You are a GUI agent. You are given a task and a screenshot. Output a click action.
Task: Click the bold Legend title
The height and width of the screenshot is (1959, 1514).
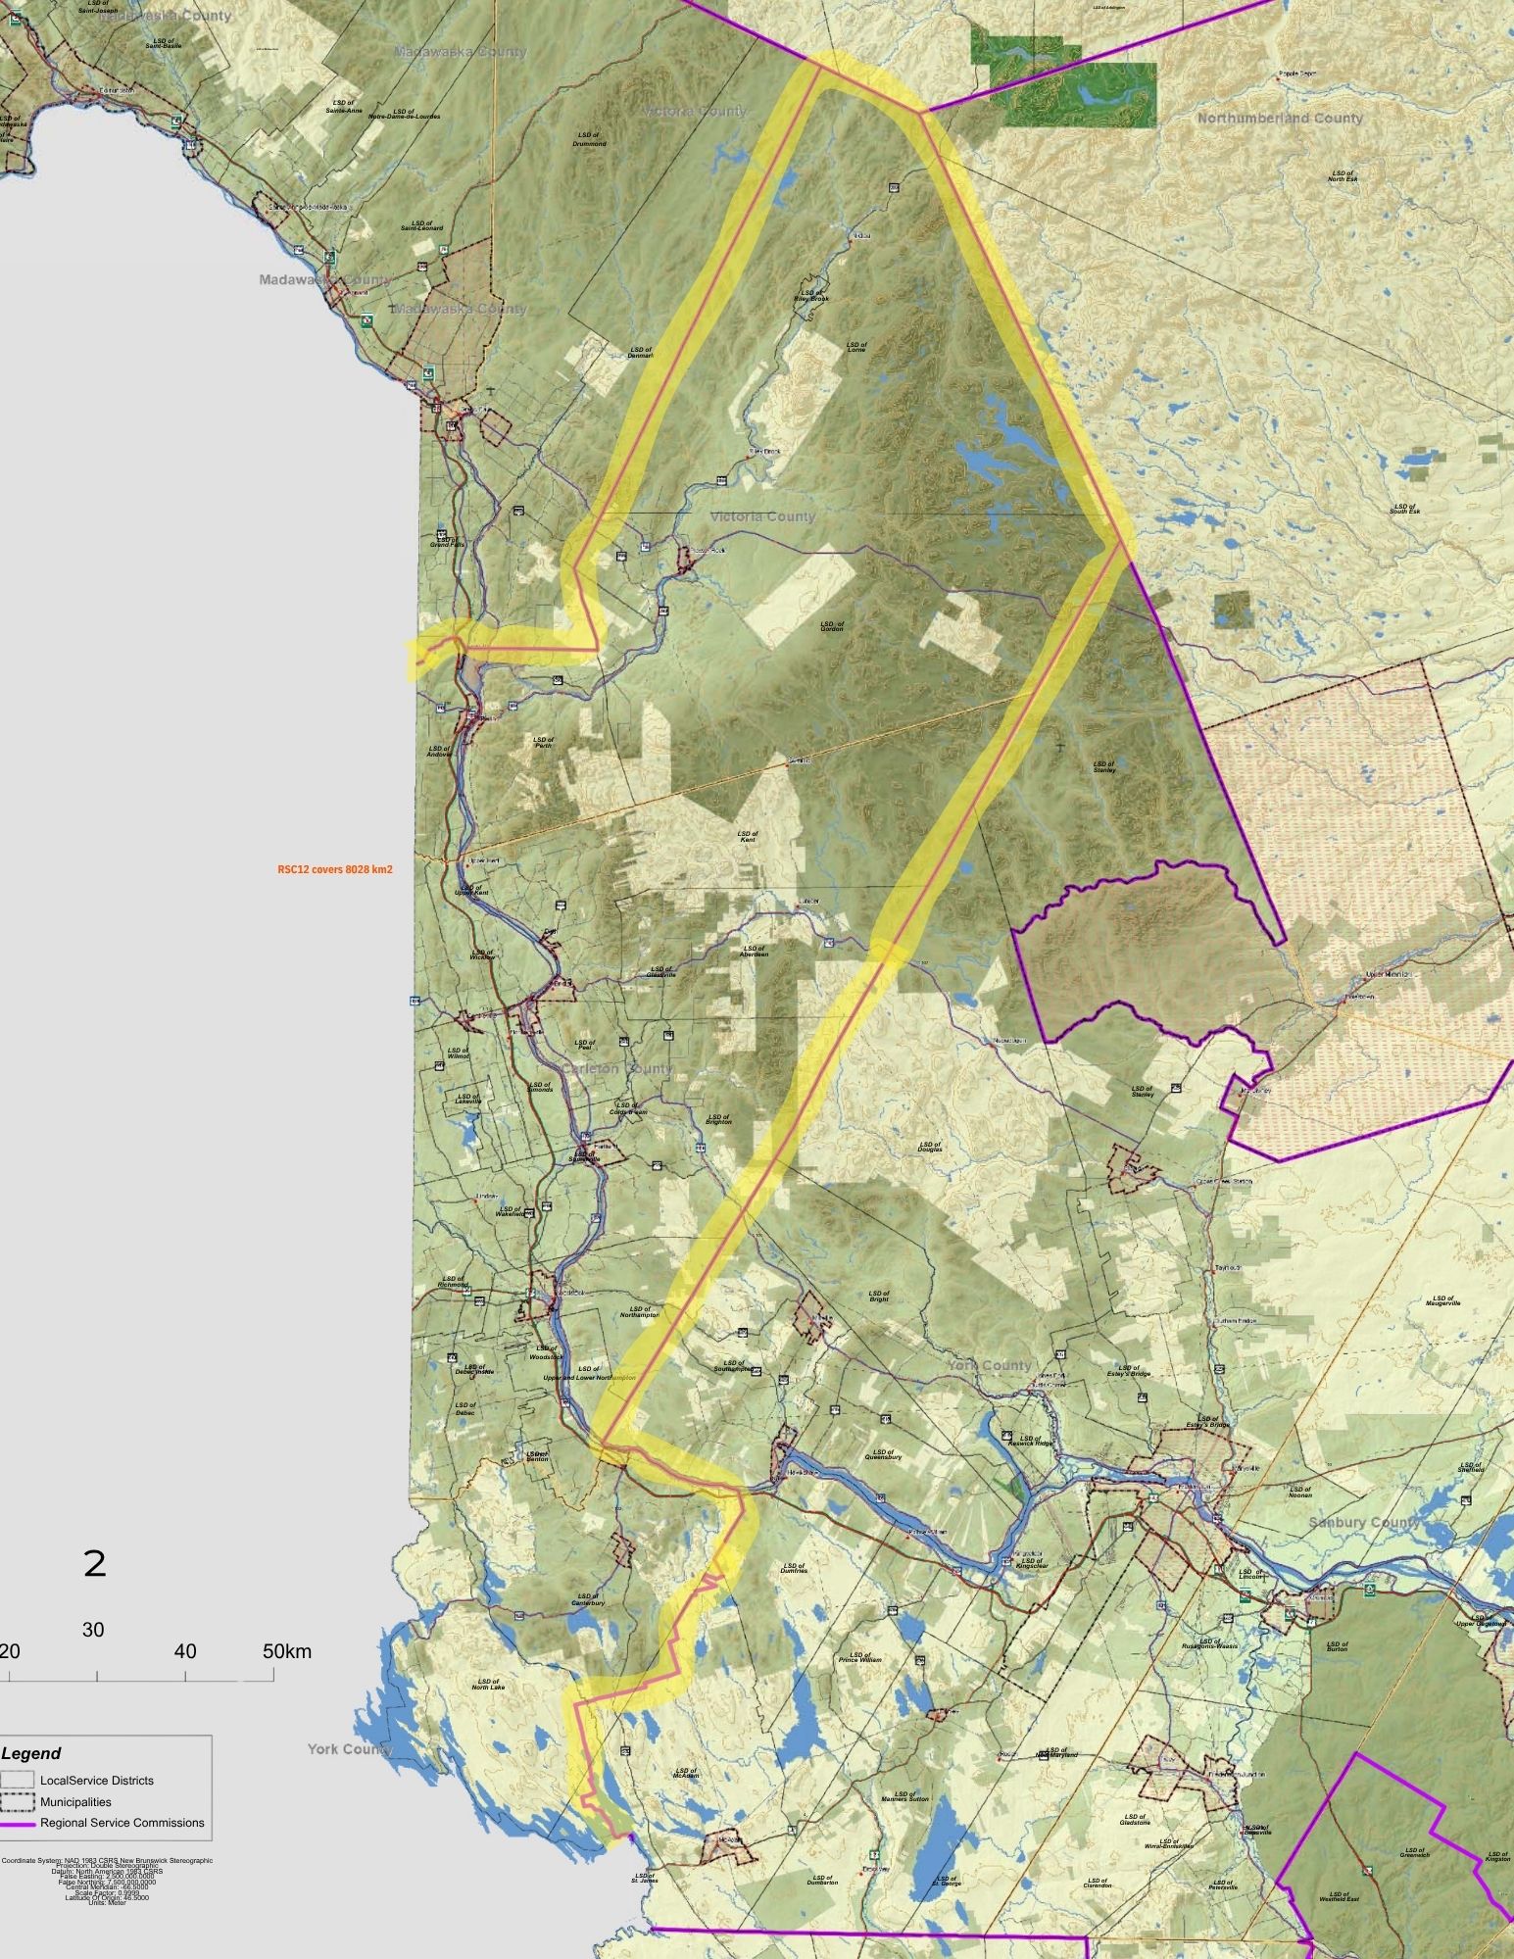tap(31, 1754)
